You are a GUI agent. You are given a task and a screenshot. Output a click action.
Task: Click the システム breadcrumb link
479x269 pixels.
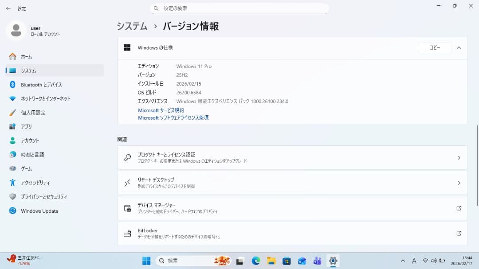[x=131, y=26]
